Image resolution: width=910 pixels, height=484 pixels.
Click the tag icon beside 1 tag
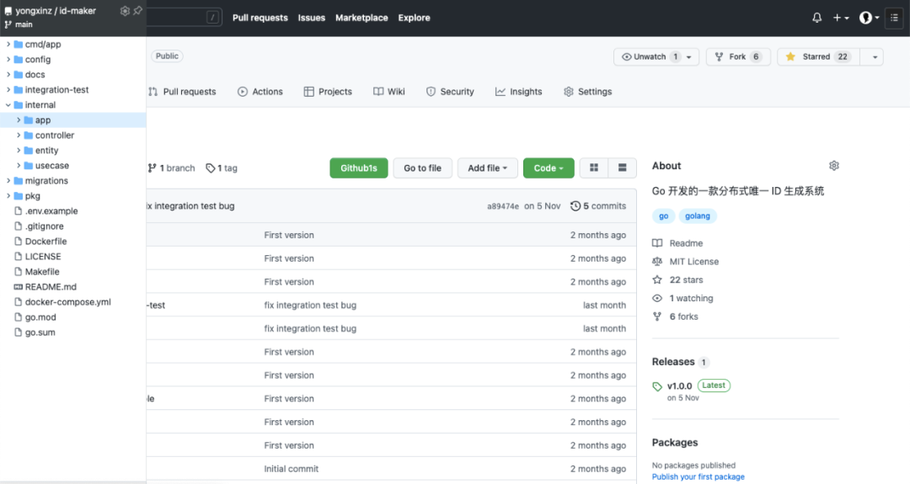[x=210, y=168]
